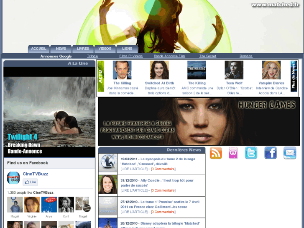
Task: Click LIRE L'ARTICLE under the 31/12/2010 news
Action: [x=134, y=190]
